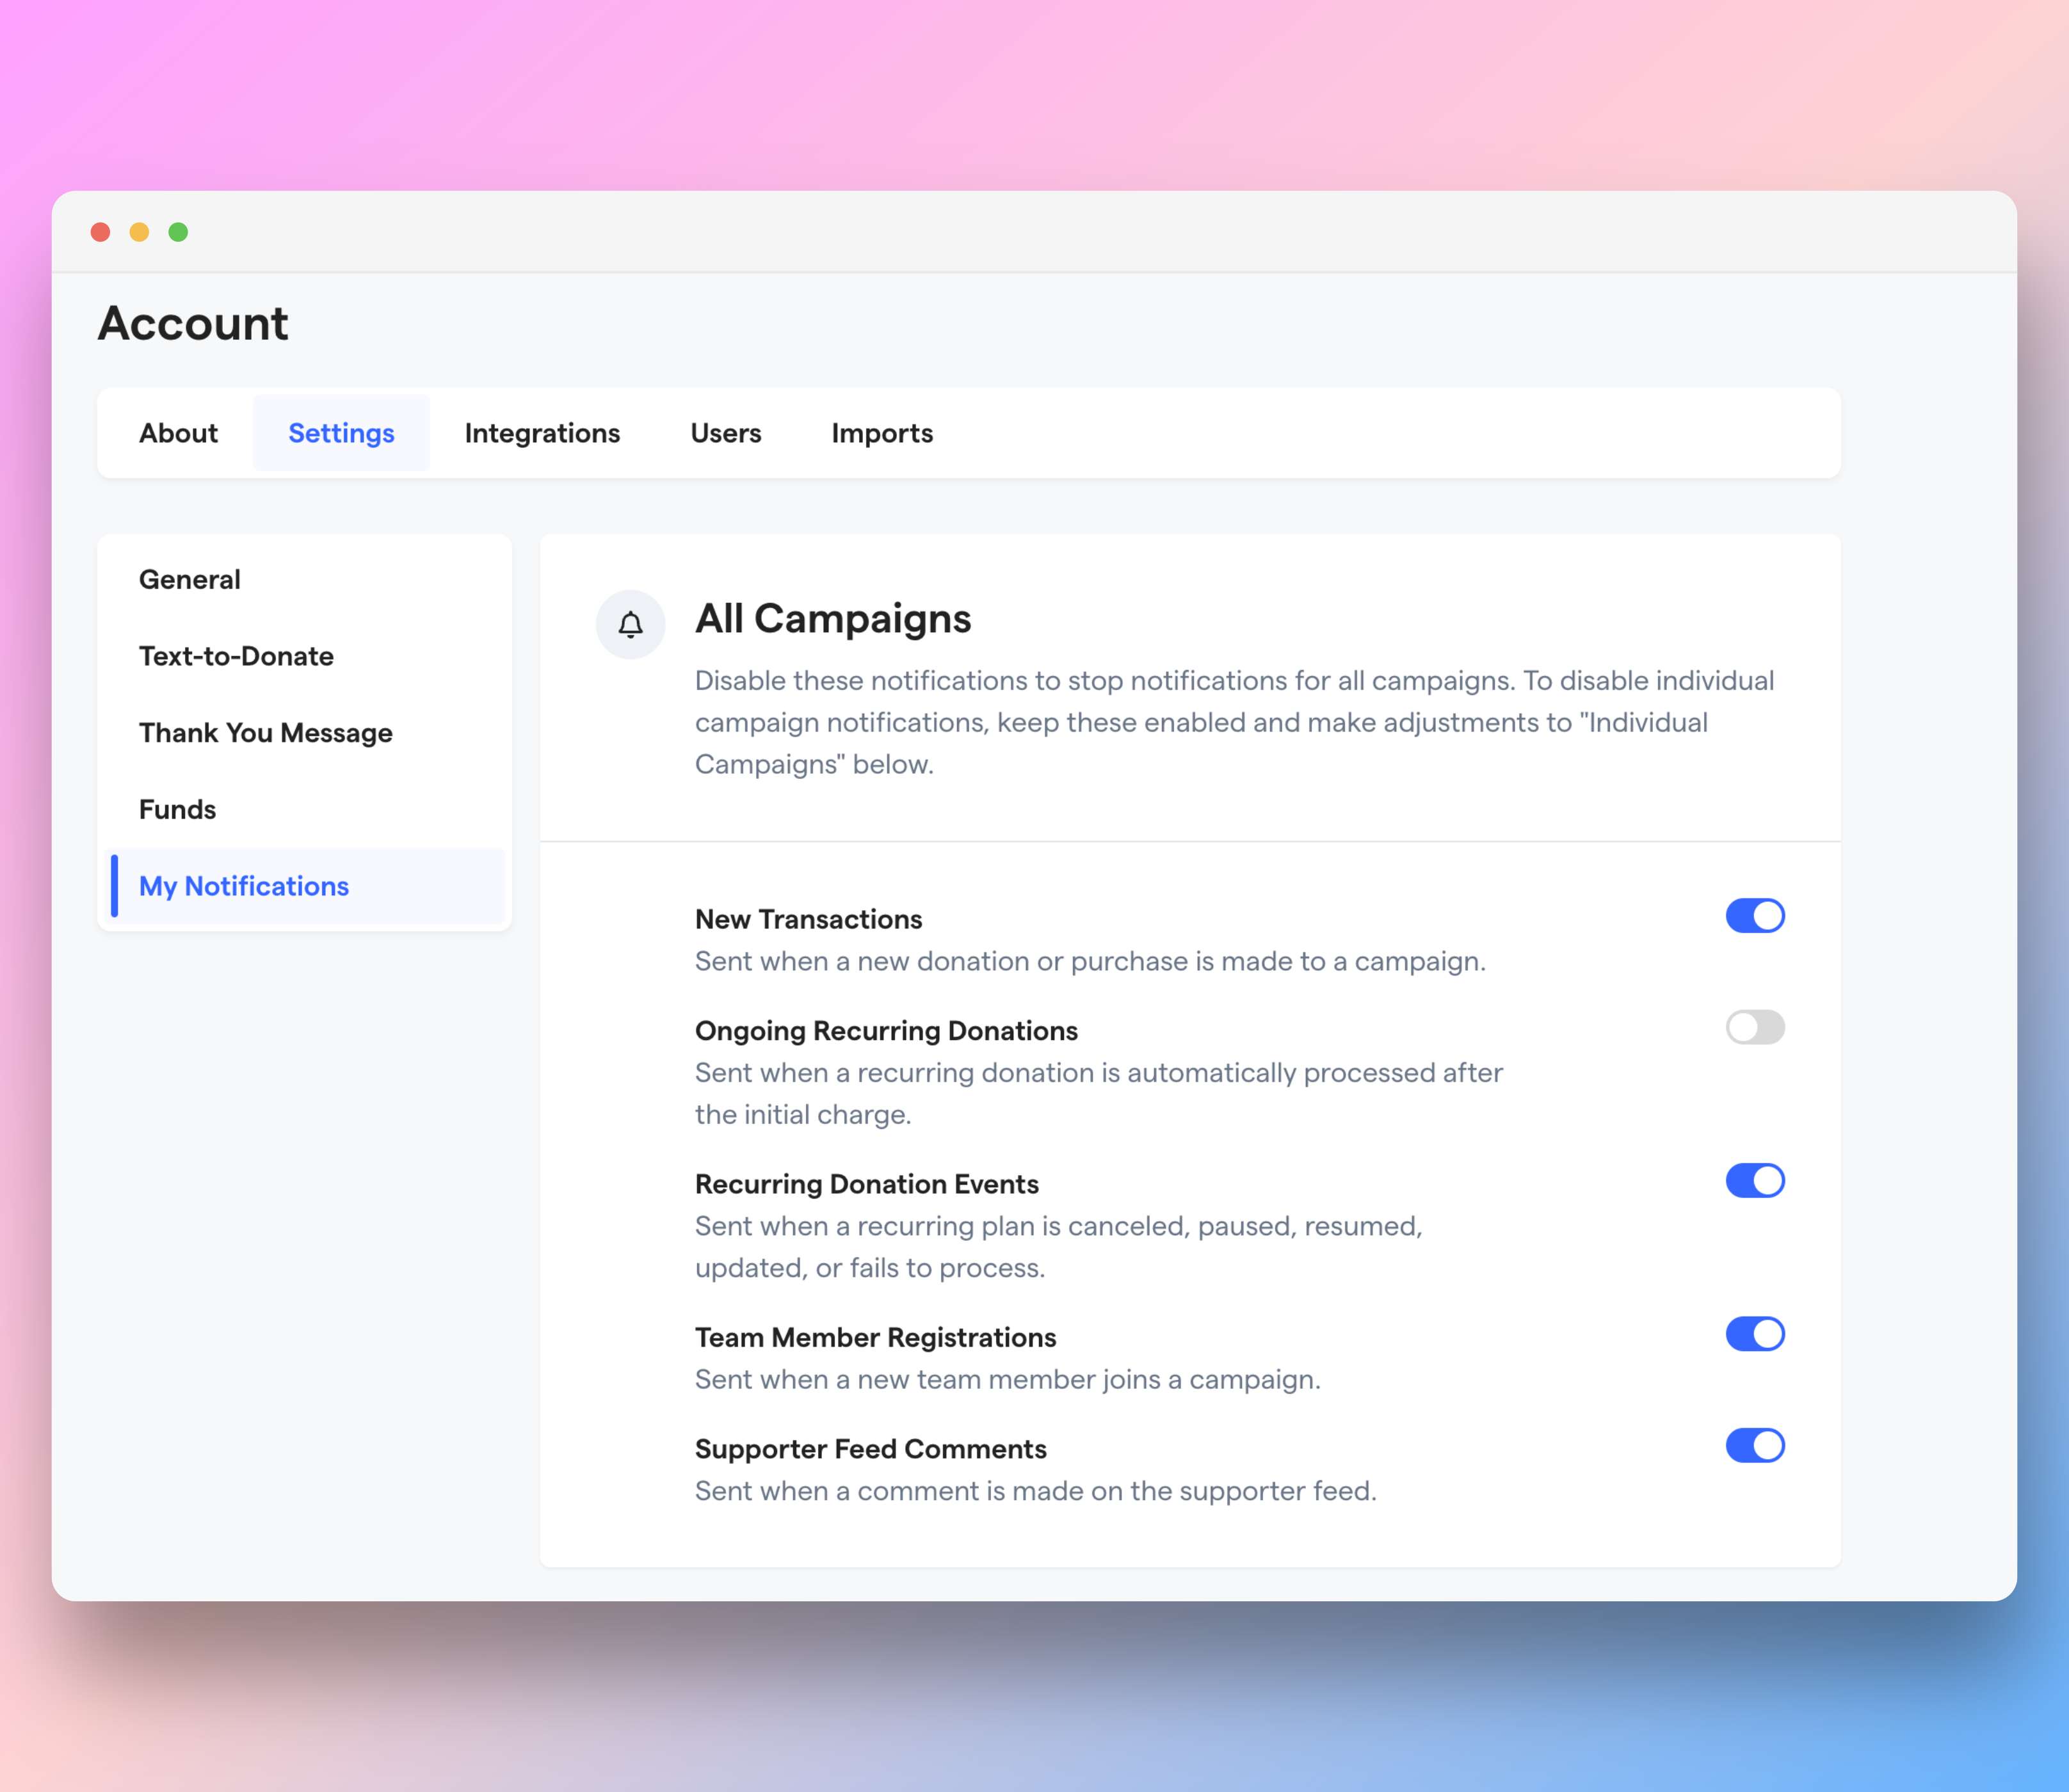The height and width of the screenshot is (1792, 2069).
Task: Click the Account page title
Action: pos(193,324)
